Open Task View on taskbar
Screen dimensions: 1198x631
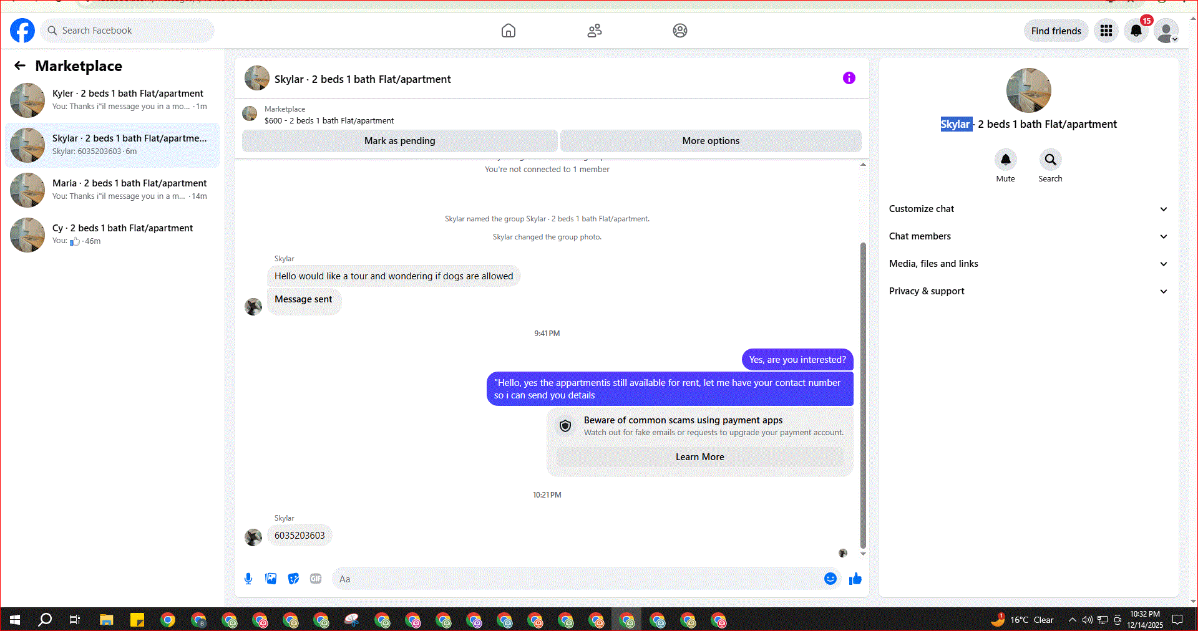pos(75,620)
